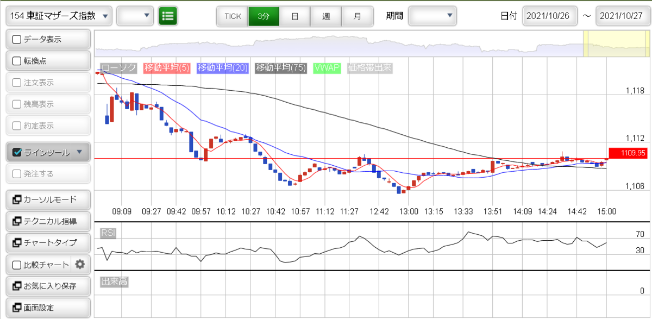Switch to the TICK timeframe tab
The image size is (652, 319).
pos(233,16)
